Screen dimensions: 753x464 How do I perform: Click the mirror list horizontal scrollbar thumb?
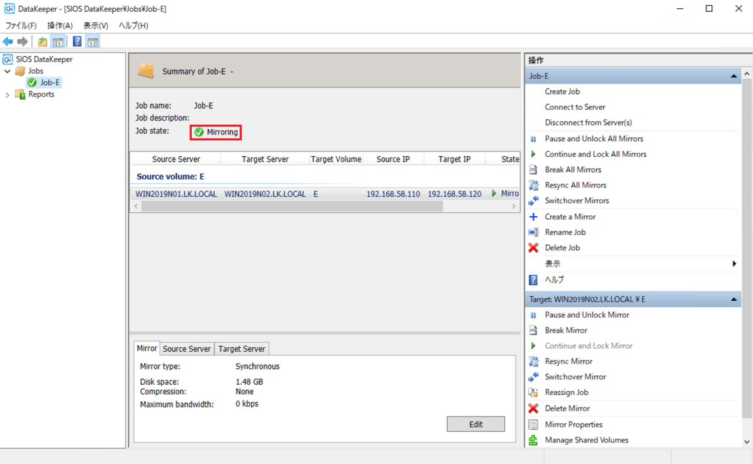(x=292, y=206)
